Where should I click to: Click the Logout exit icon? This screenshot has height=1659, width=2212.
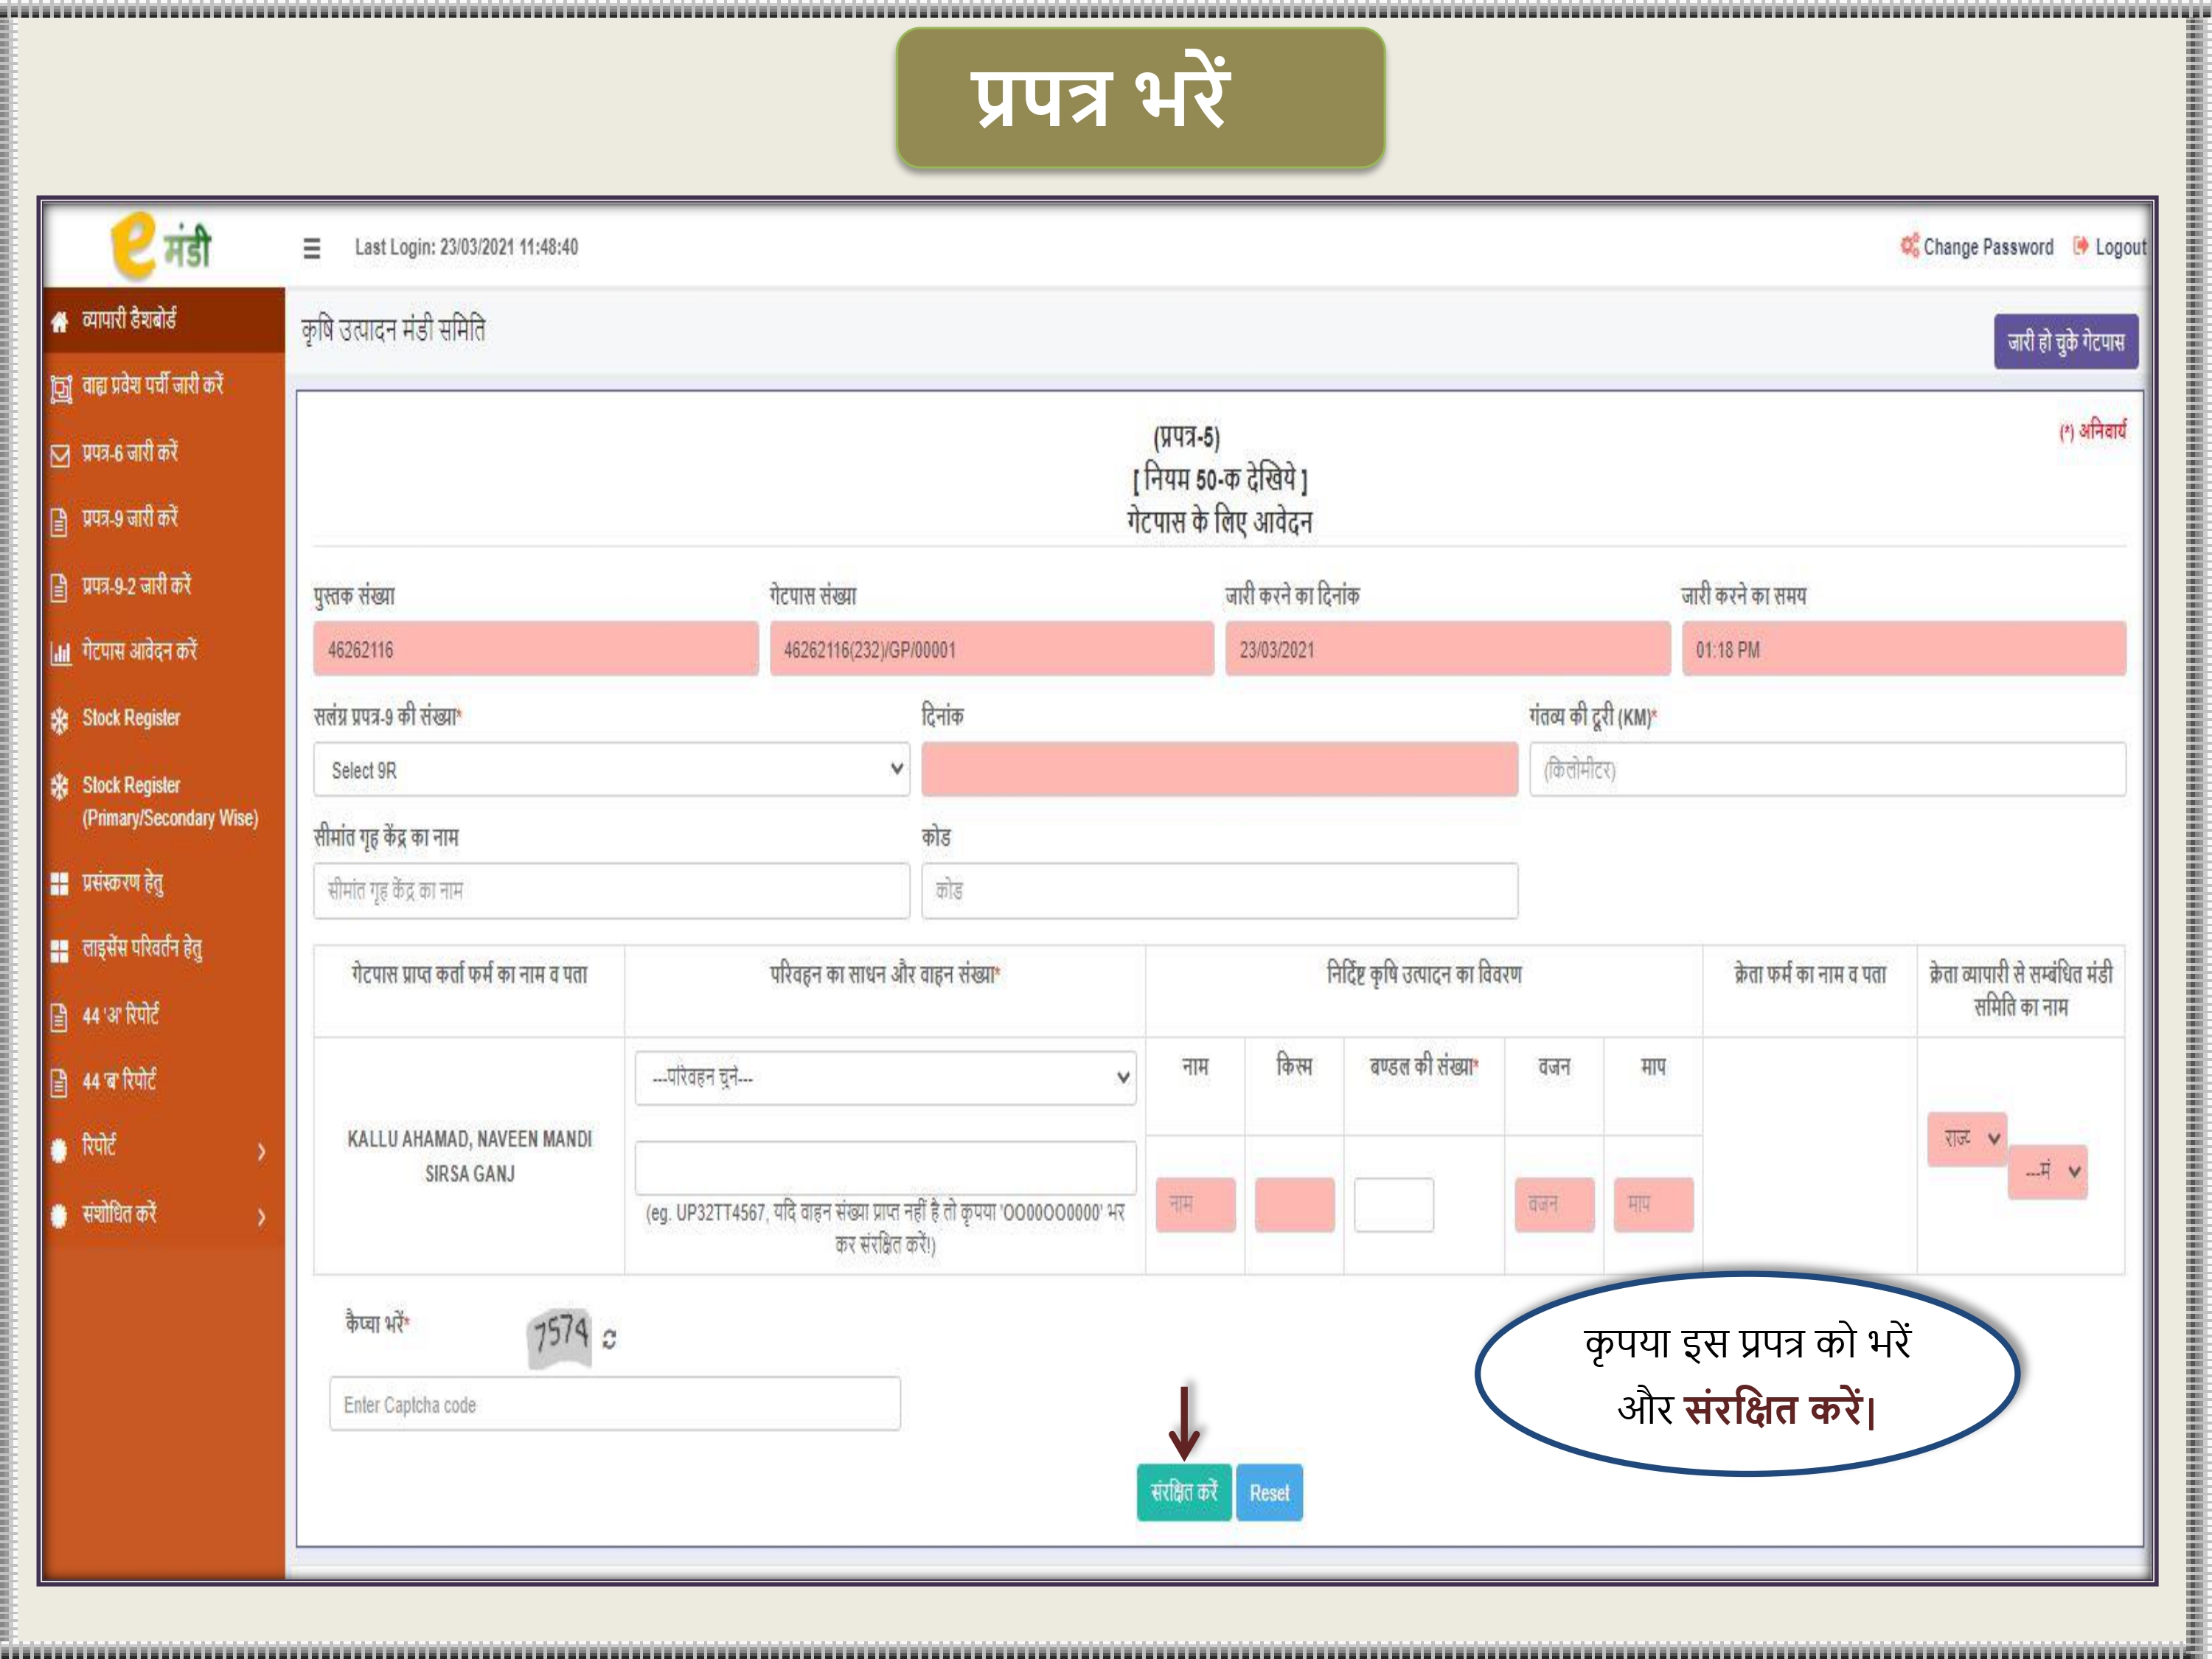pos(2081,246)
